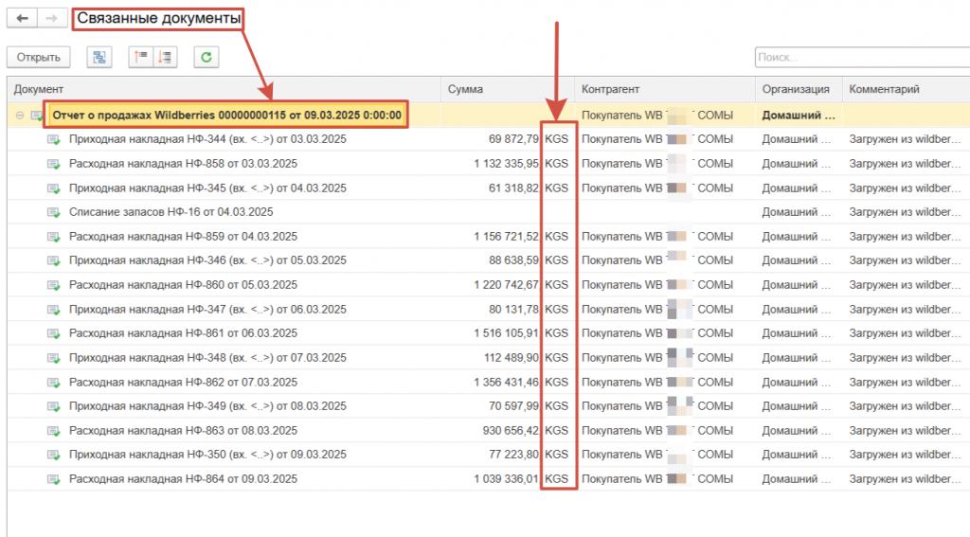
Task: Sort by the Сумма column header
Action: [508, 89]
